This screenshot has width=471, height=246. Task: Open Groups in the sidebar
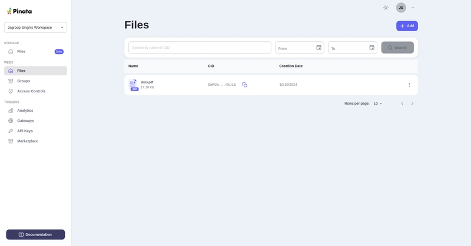[x=24, y=81]
